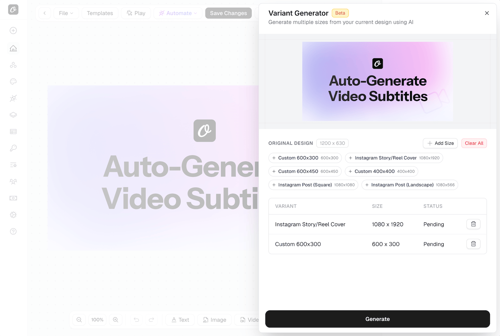Expand the Automate dropdown

[178, 13]
